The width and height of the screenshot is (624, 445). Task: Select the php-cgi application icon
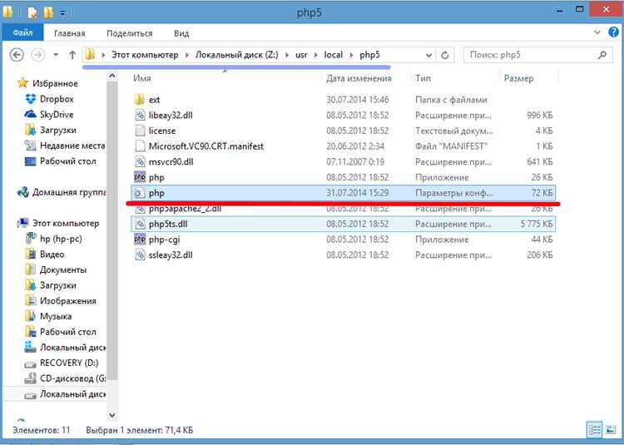[140, 240]
